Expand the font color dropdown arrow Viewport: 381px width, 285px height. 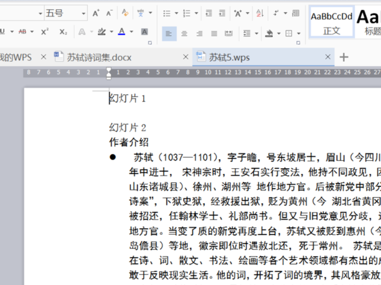pyautogui.click(x=131, y=31)
